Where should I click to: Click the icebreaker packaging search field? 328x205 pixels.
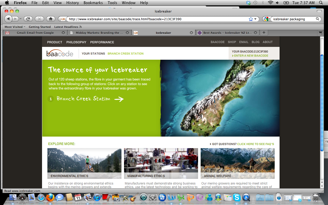pyautogui.click(x=293, y=19)
